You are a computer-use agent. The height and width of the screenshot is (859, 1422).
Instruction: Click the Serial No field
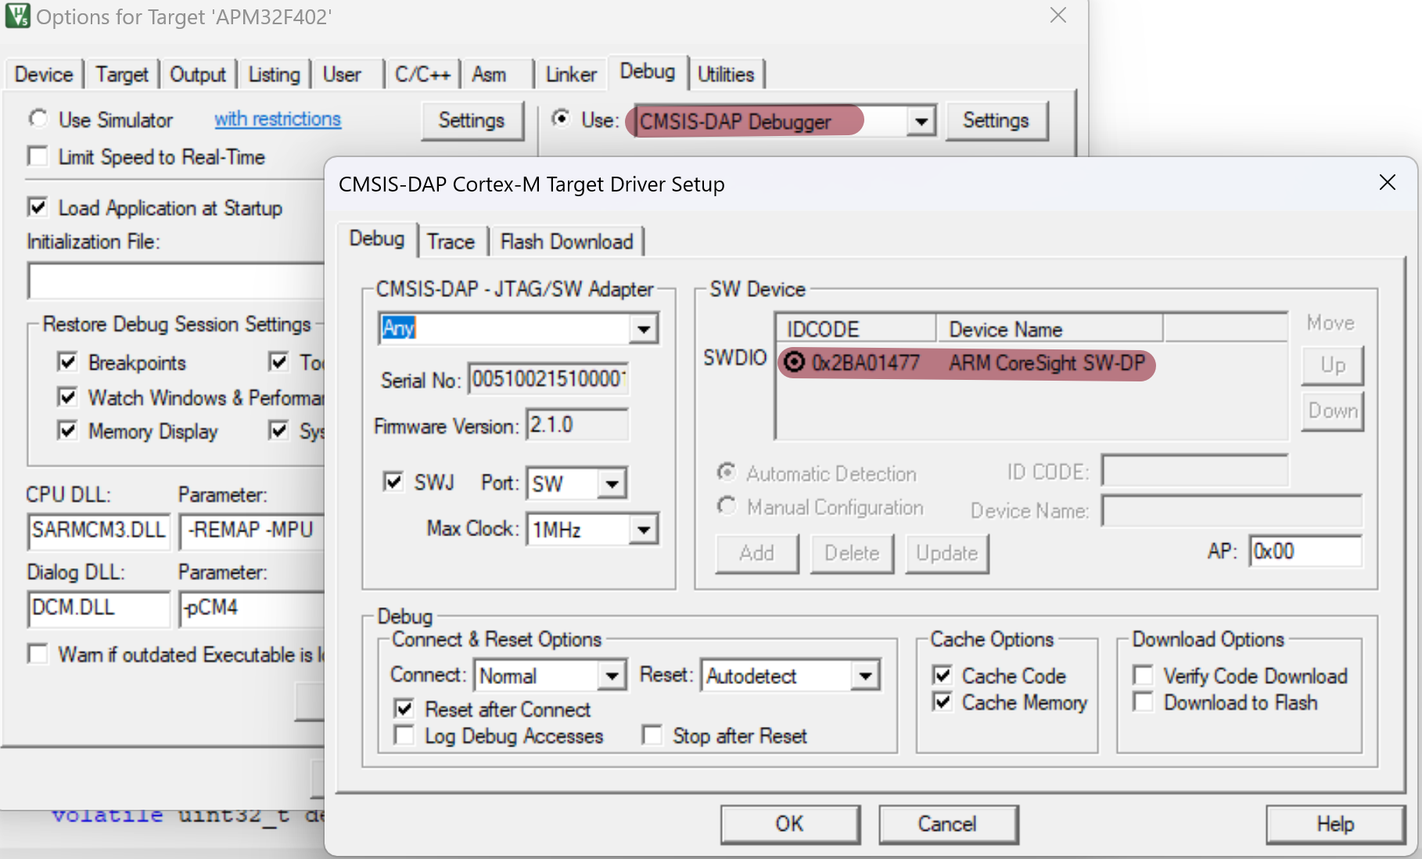(548, 379)
